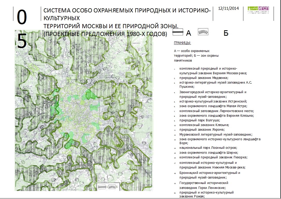Select the word 'памятников' under ГРАНИЦЫ
Screen dimensions: 281x199
click(183, 61)
